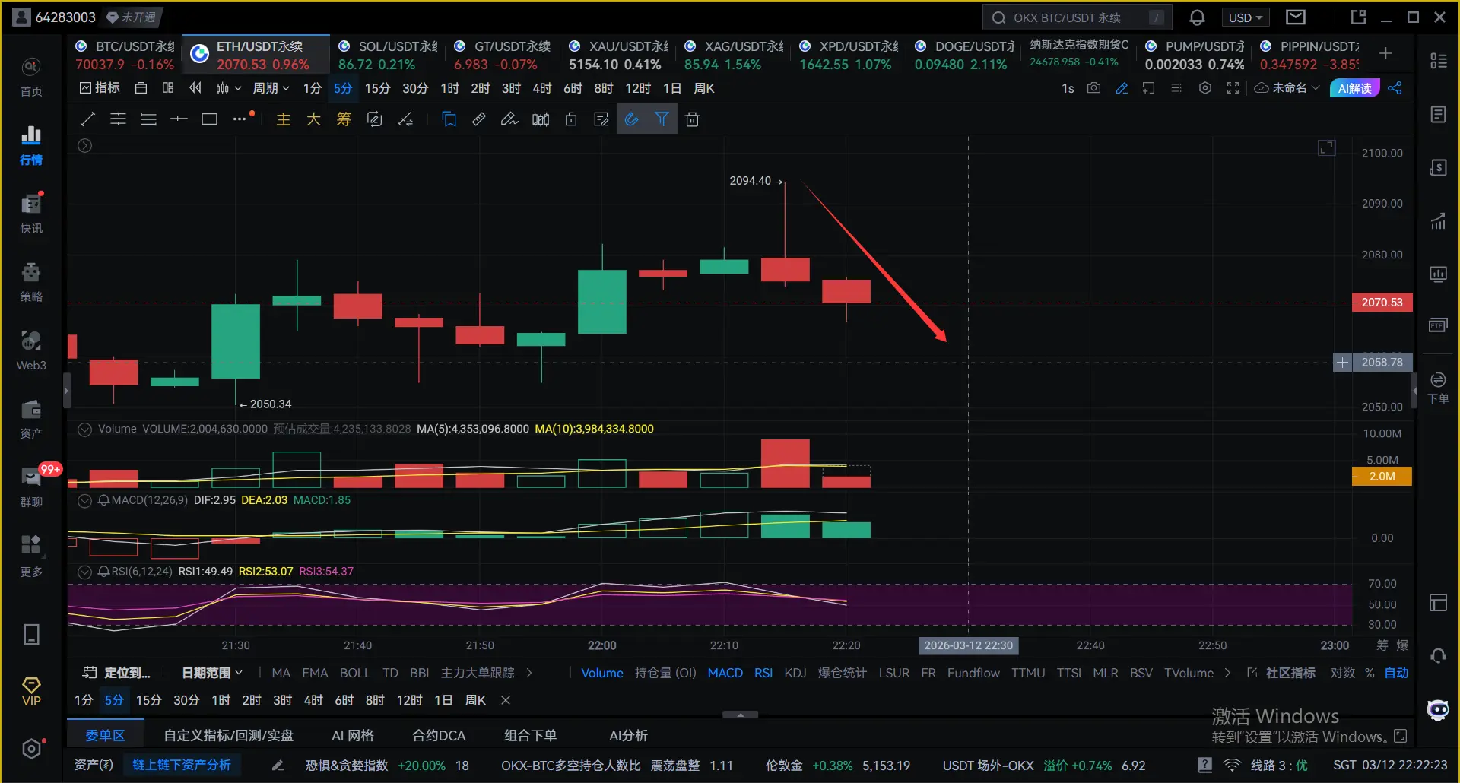The image size is (1460, 783).
Task: Click the share icon beside AI解读
Action: point(1395,88)
